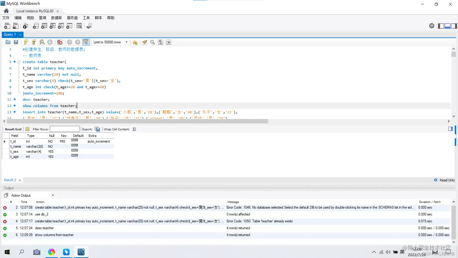Collapse the create table code fold on line 5
The width and height of the screenshot is (458, 258).
19,62
